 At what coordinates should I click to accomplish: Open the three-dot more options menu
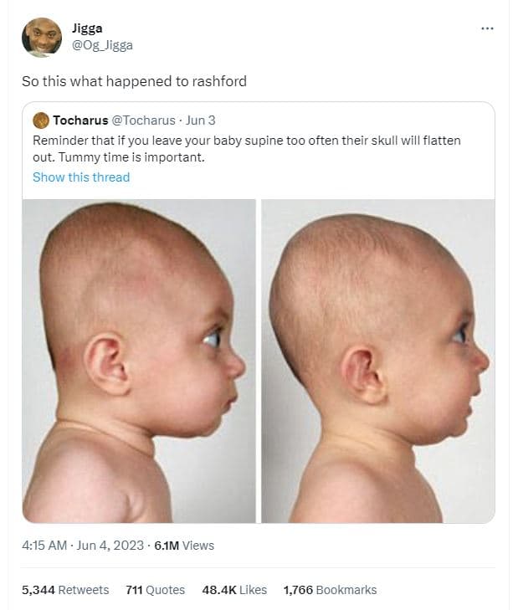[x=487, y=28]
